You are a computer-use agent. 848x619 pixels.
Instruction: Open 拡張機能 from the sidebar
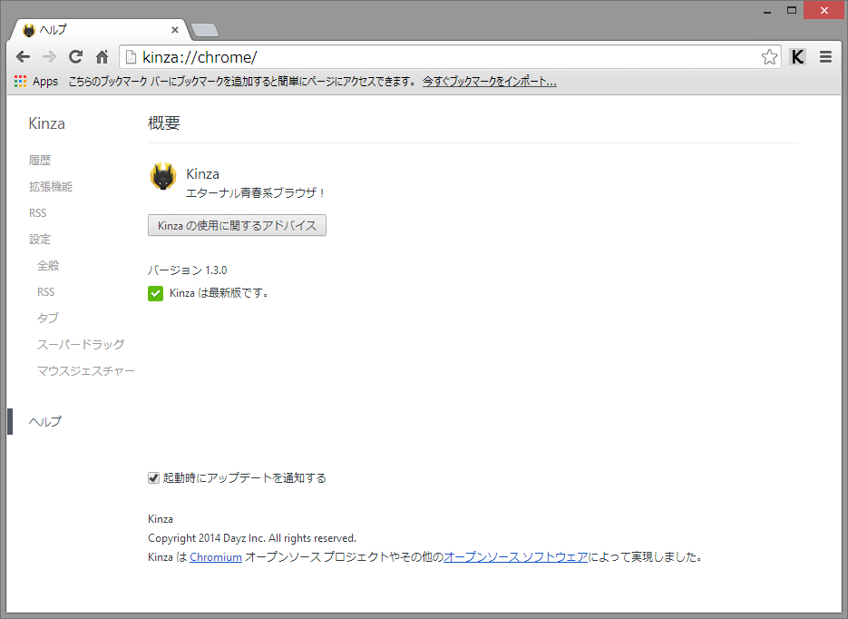[52, 186]
